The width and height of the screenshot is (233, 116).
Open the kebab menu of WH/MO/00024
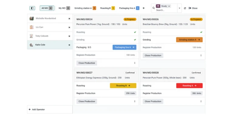coord(135,63)
